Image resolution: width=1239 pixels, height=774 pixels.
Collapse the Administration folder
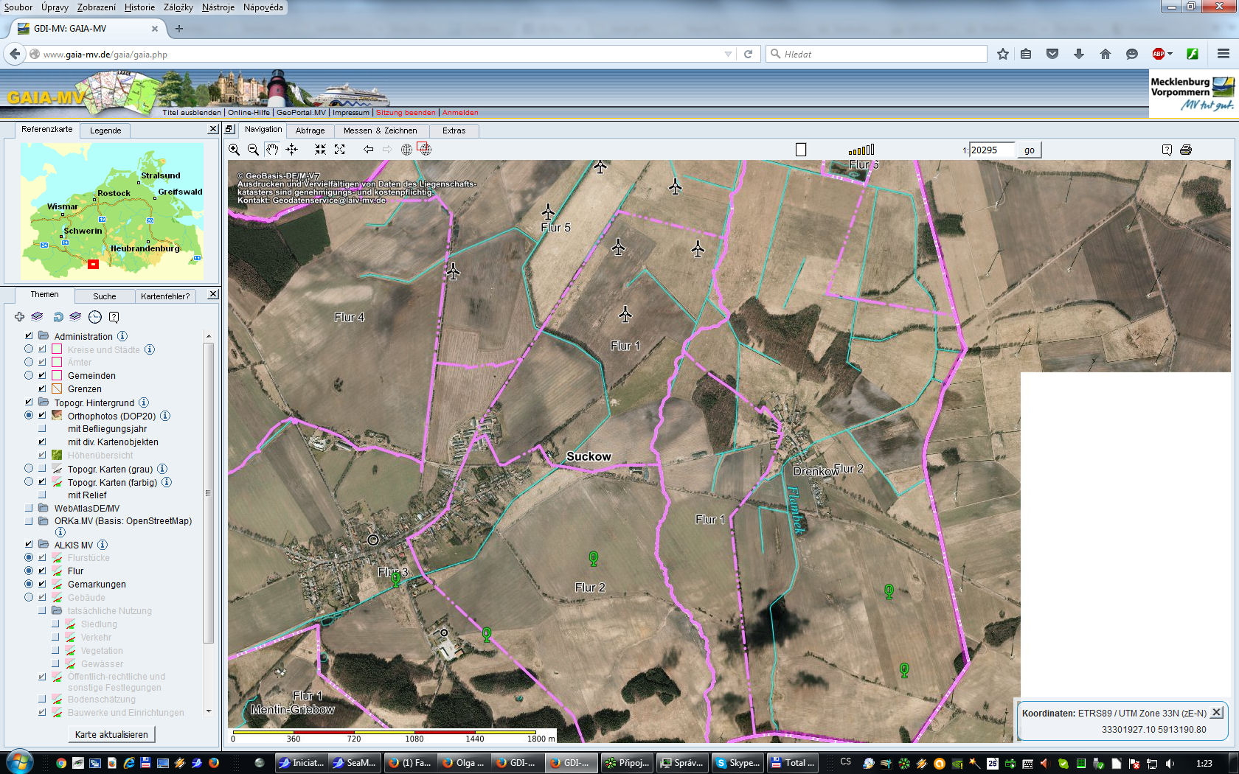click(x=44, y=336)
